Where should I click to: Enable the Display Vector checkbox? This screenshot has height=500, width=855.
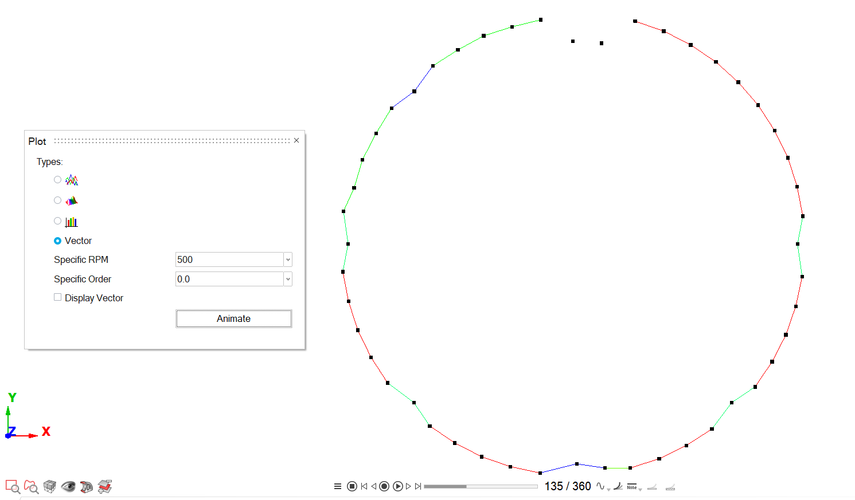[x=57, y=297]
